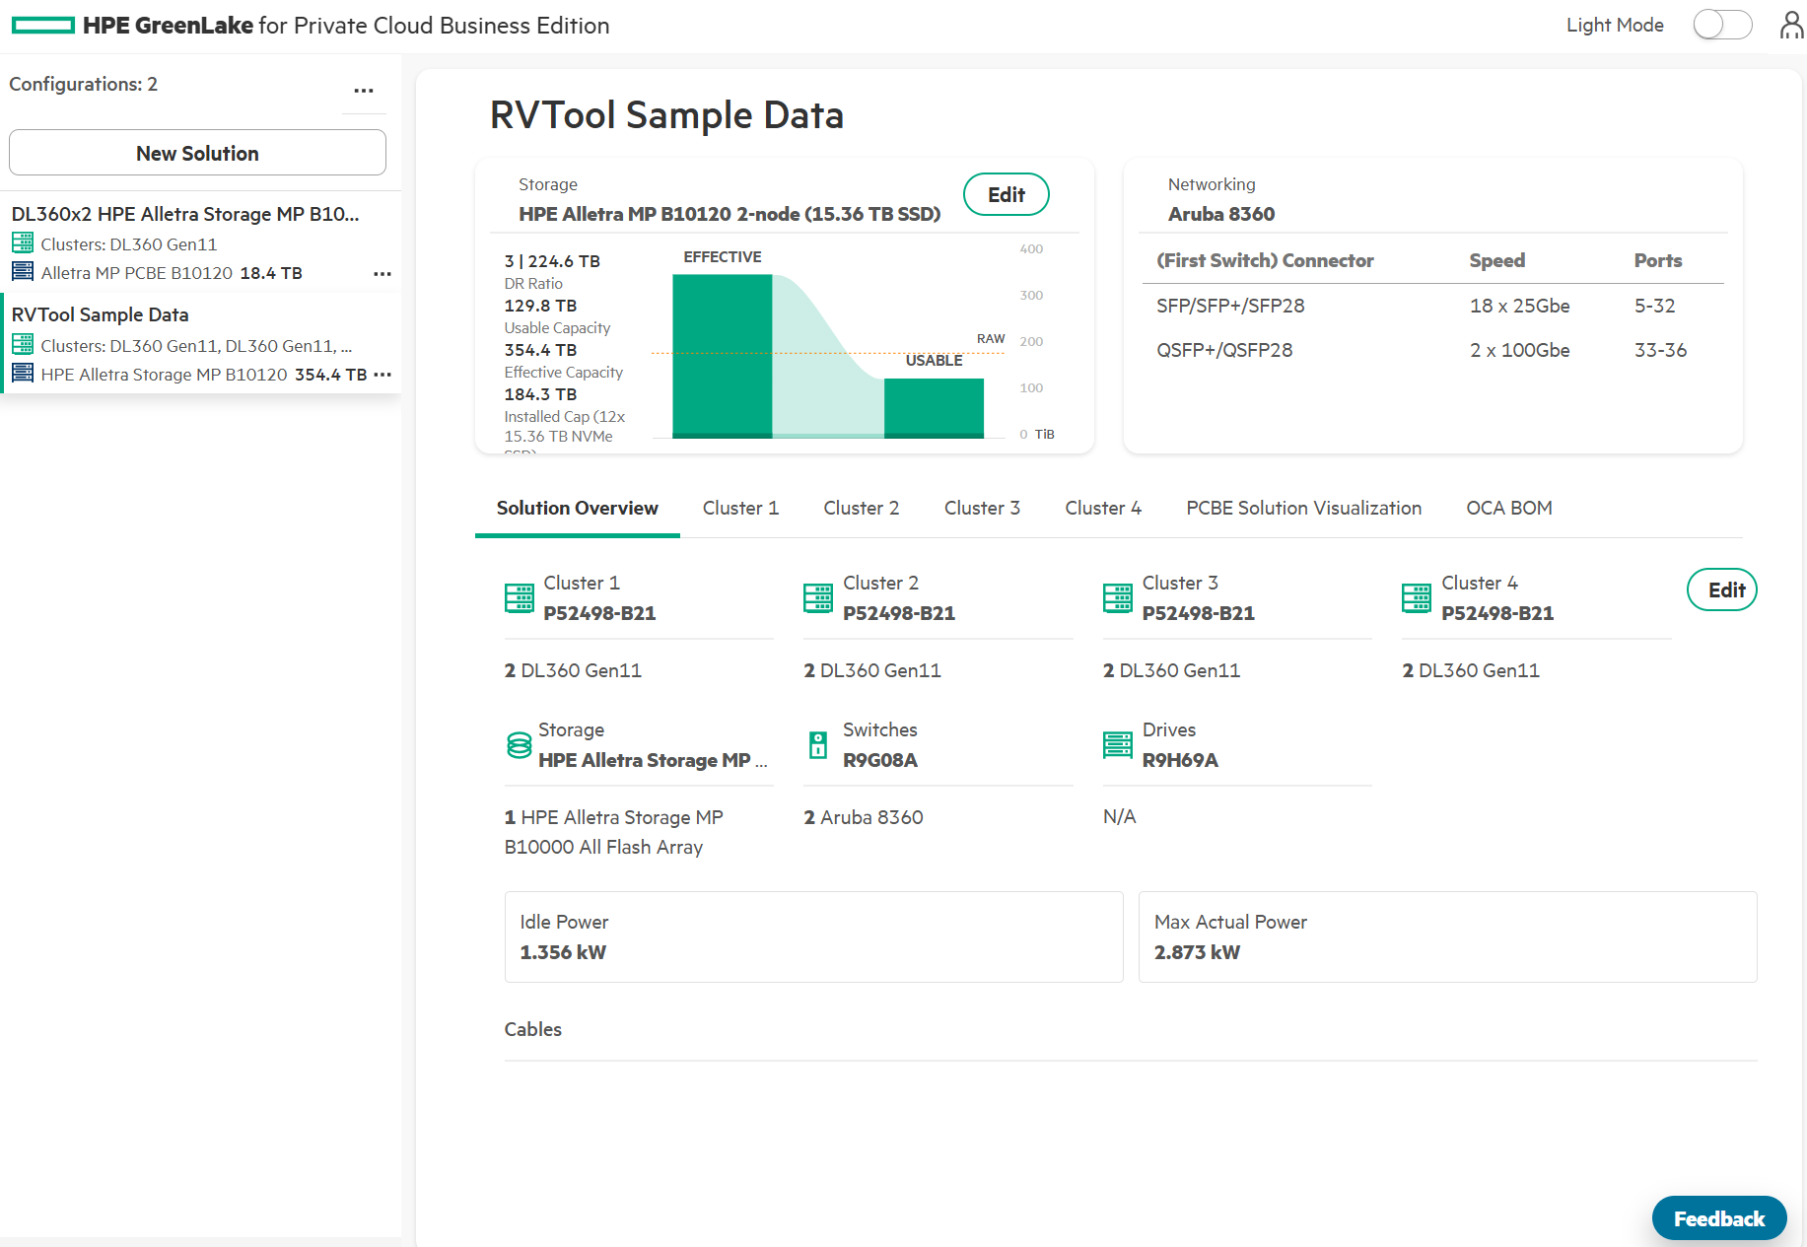Open the OCA BOM tab
This screenshot has width=1807, height=1247.
1509,508
